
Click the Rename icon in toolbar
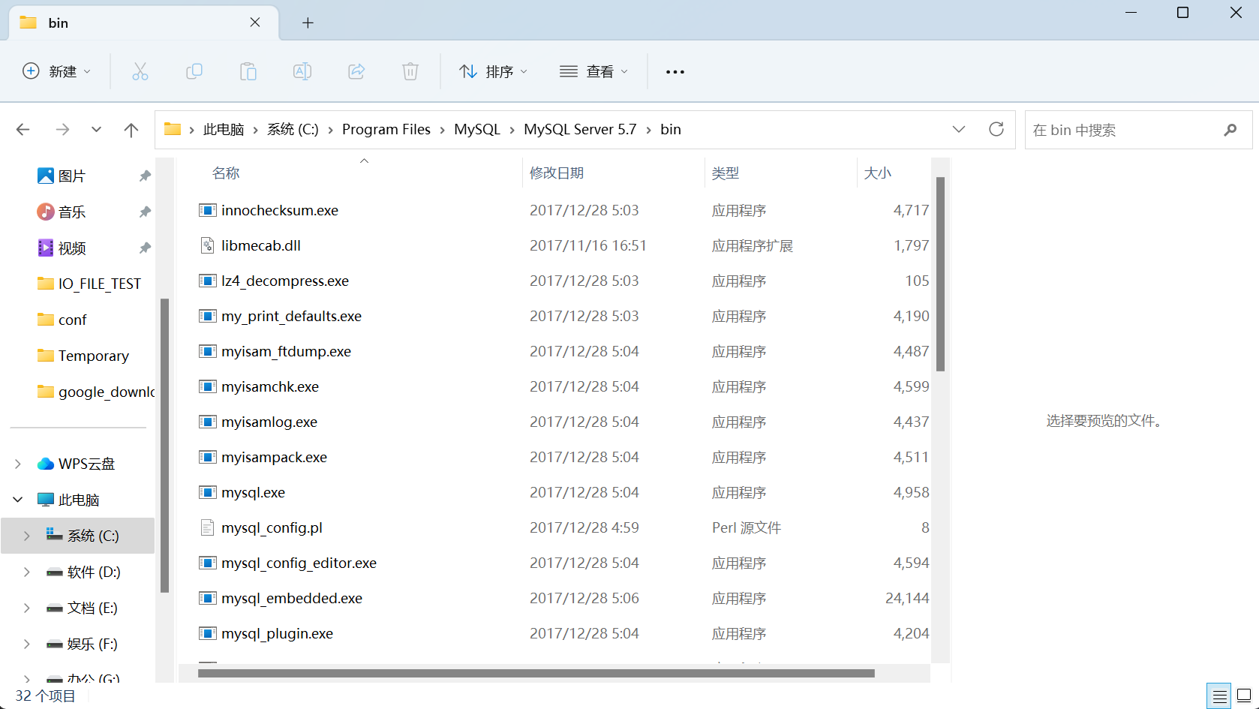point(302,71)
